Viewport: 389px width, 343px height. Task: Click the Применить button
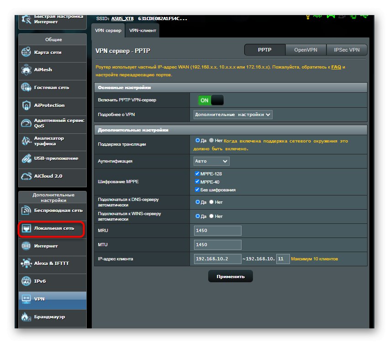[231, 276]
